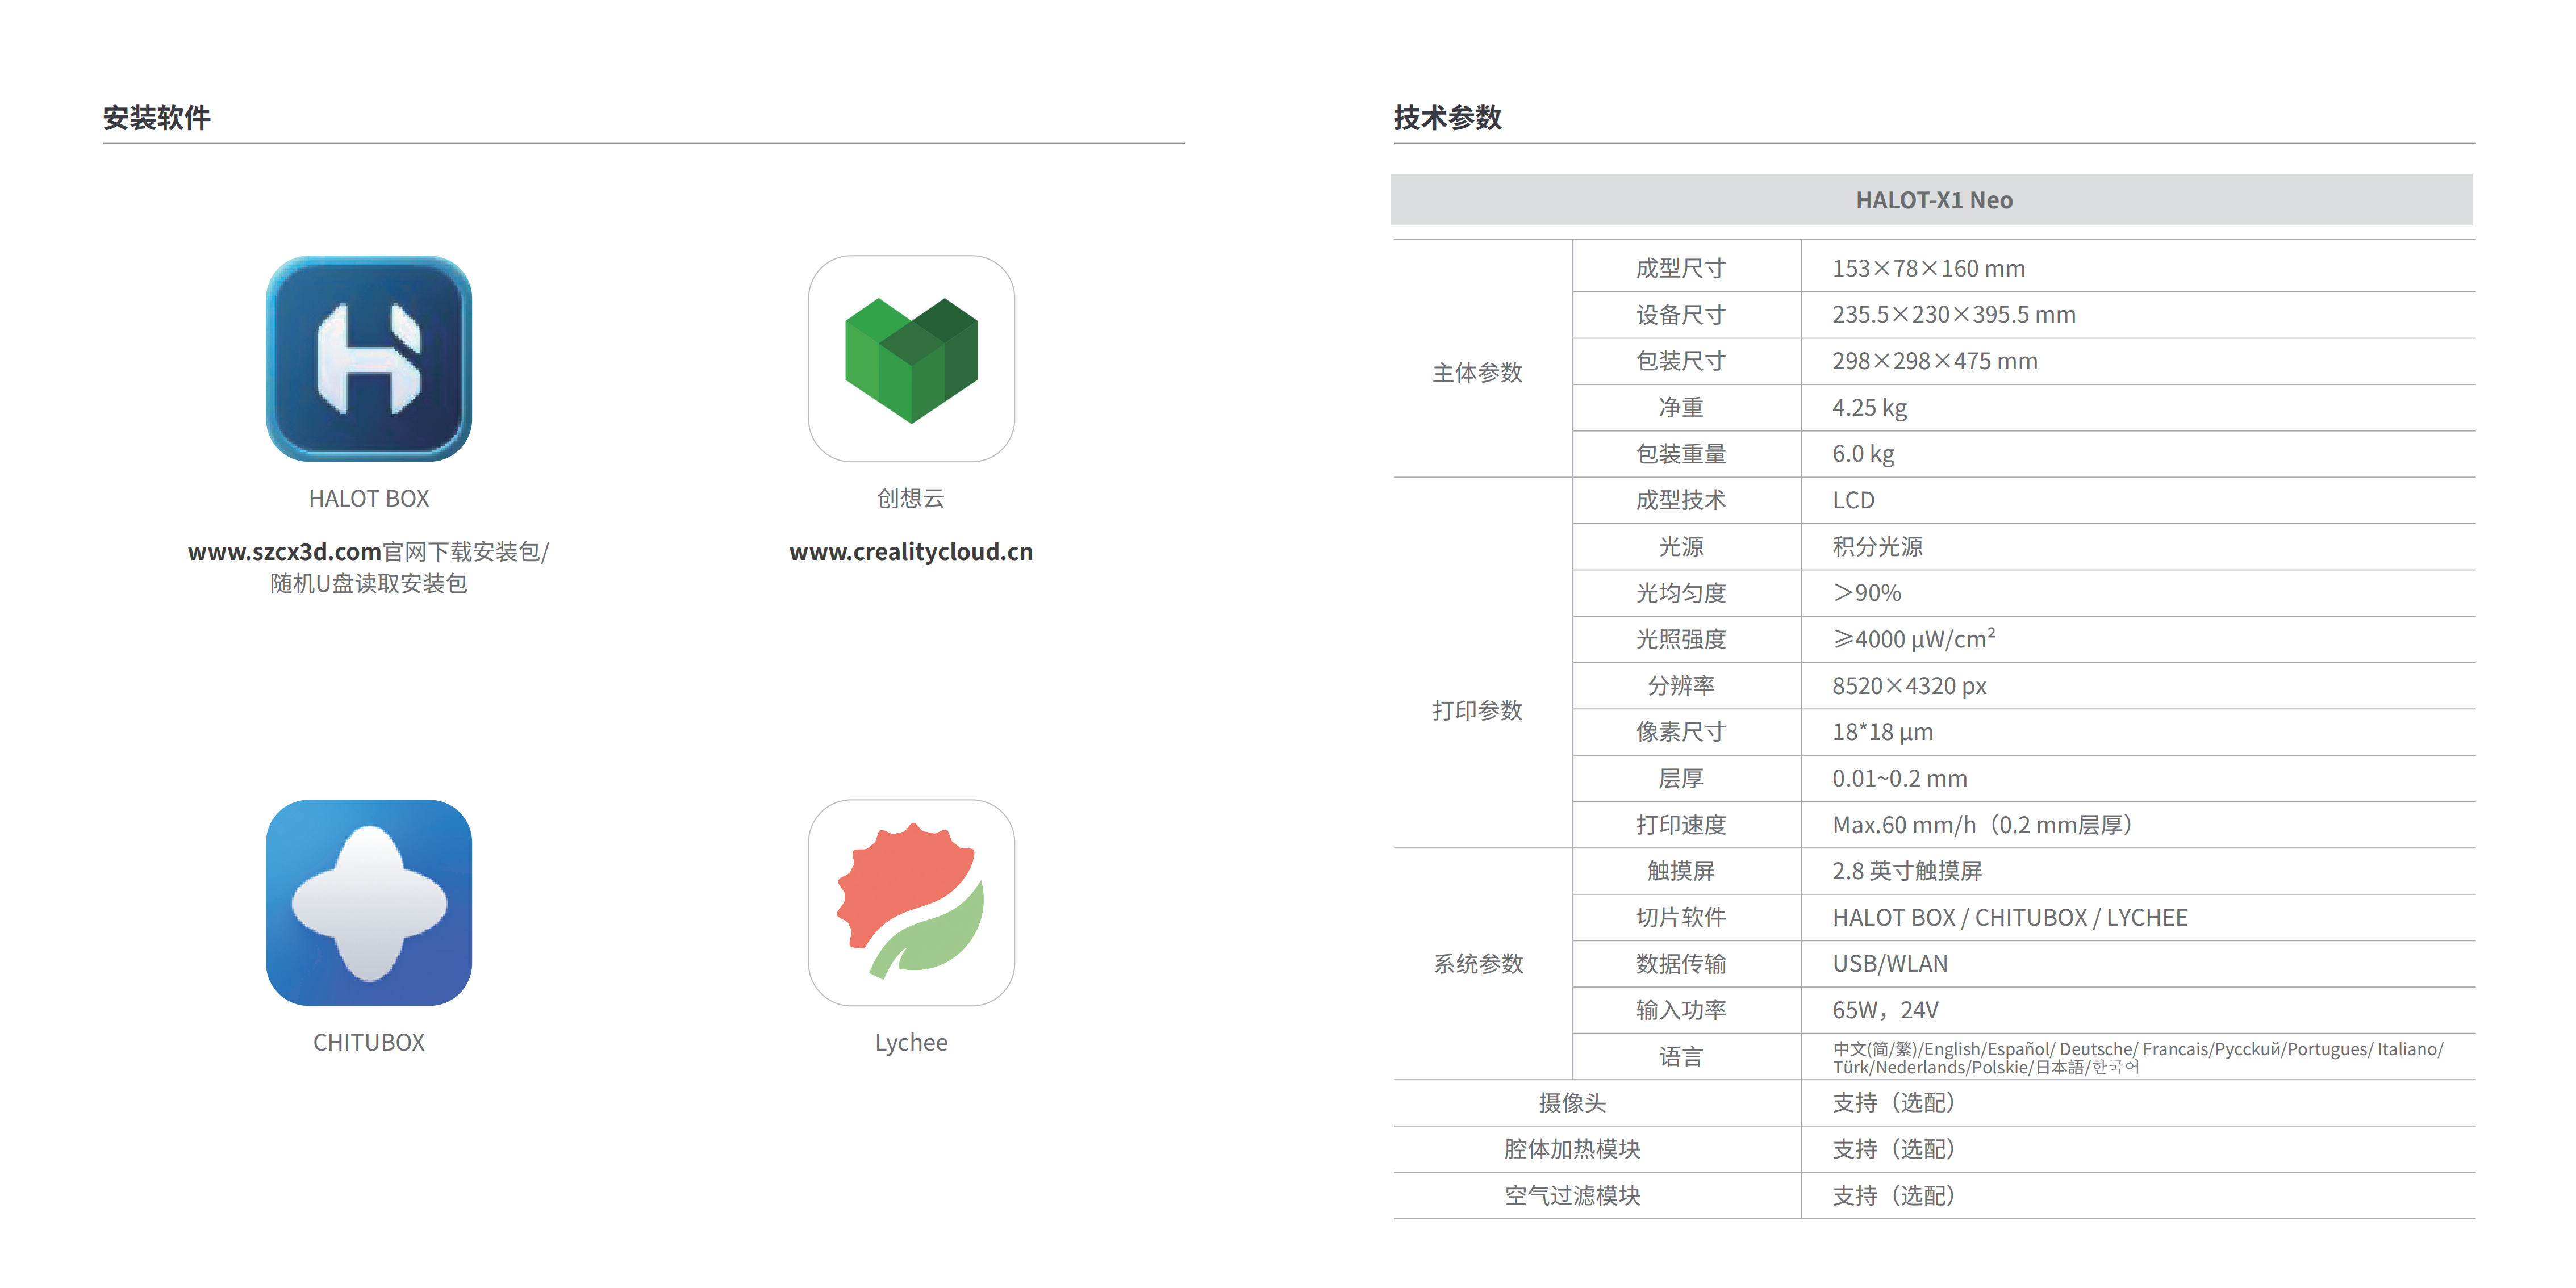Click the CHITUBOX app icon

tap(369, 902)
